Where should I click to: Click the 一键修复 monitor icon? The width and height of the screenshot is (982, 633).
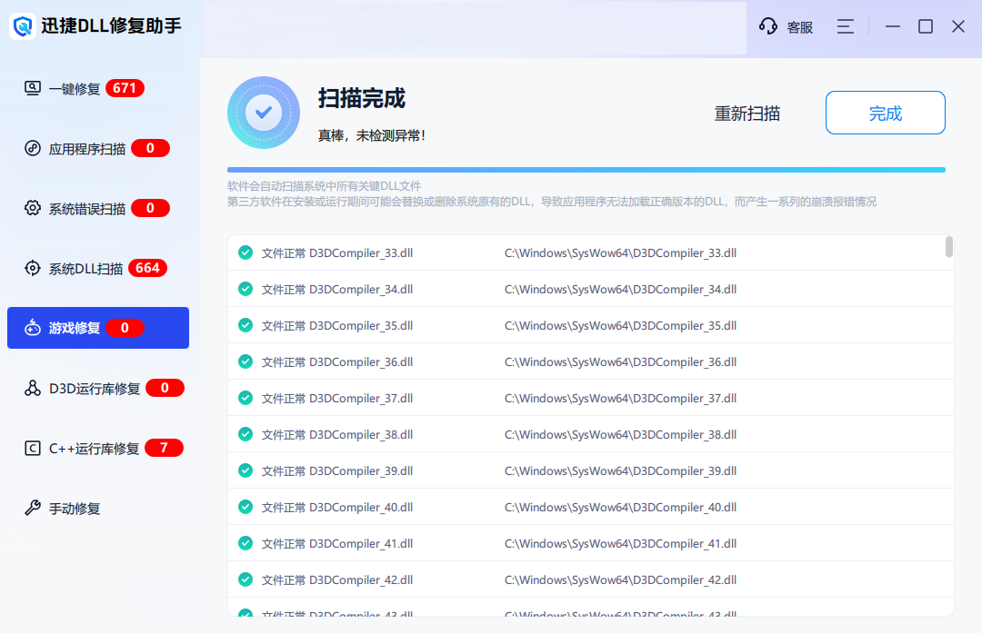(x=33, y=88)
